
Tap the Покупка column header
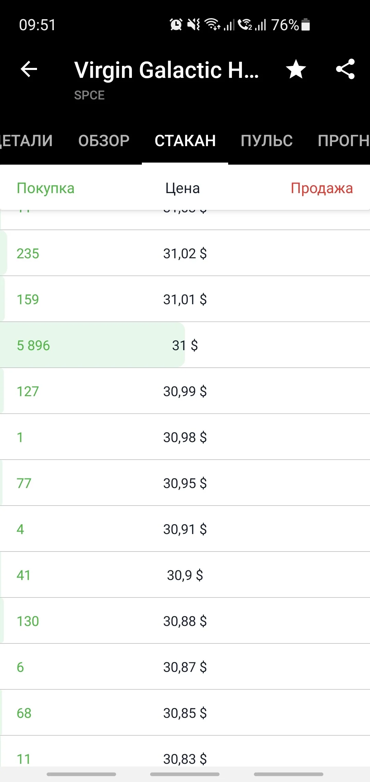46,188
